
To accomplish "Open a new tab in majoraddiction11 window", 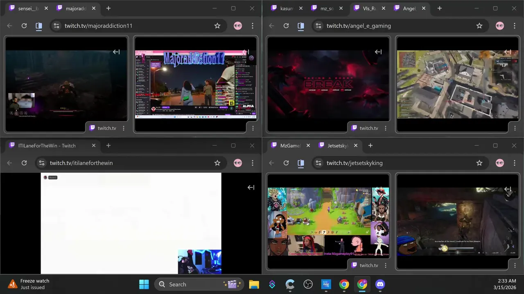I will pos(108,8).
